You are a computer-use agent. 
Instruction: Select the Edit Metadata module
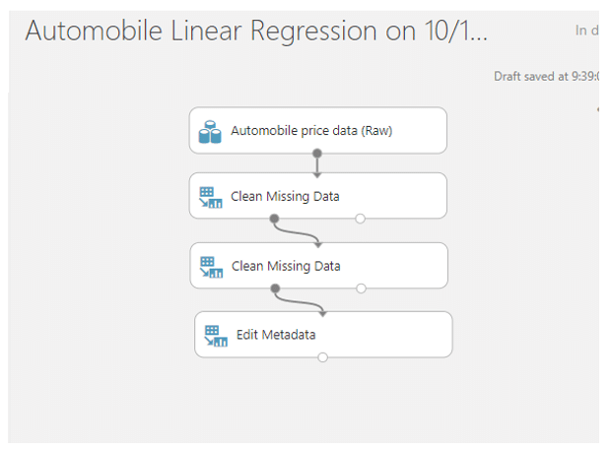pos(323,335)
